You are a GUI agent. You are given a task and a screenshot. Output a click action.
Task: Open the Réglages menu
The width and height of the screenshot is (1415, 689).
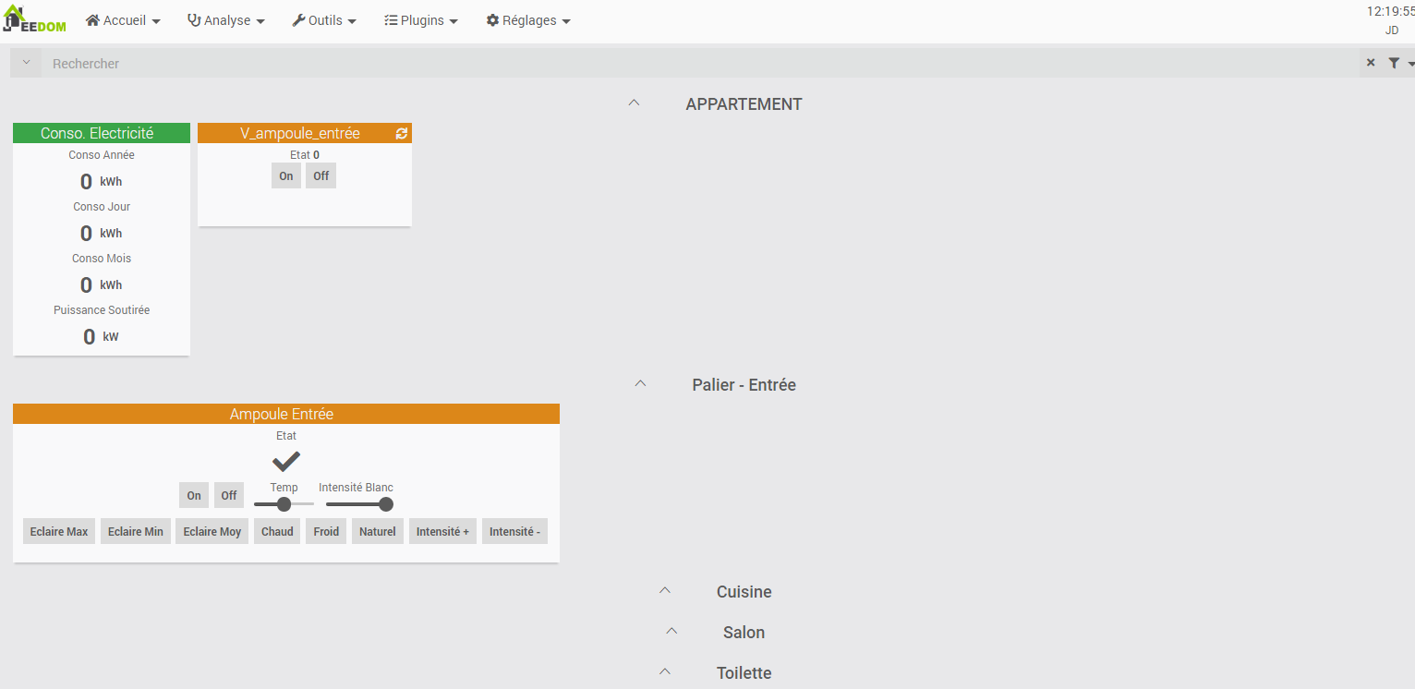528,20
